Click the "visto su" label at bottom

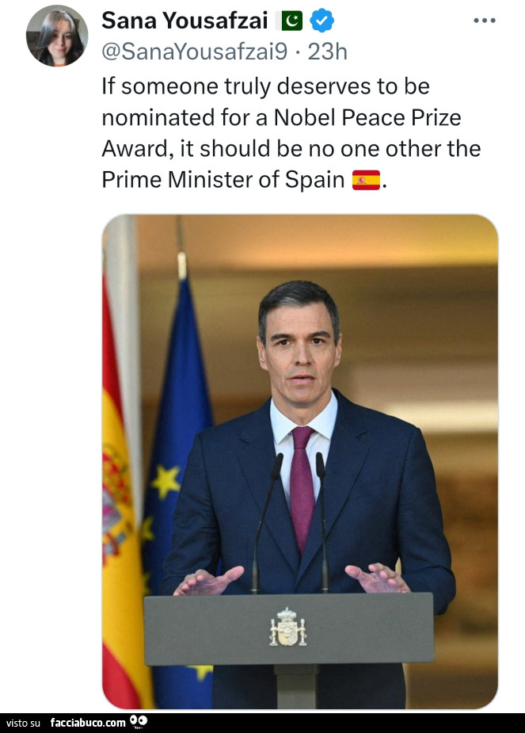(x=23, y=723)
